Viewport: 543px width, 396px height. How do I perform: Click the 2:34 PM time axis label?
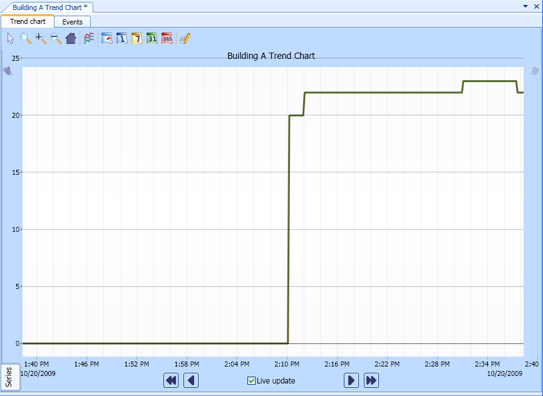pyautogui.click(x=487, y=364)
